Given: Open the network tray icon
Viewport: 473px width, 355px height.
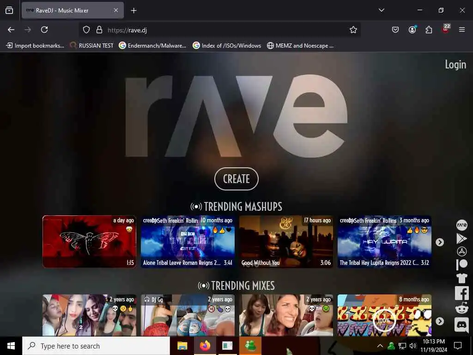Looking at the screenshot, I should [402, 346].
